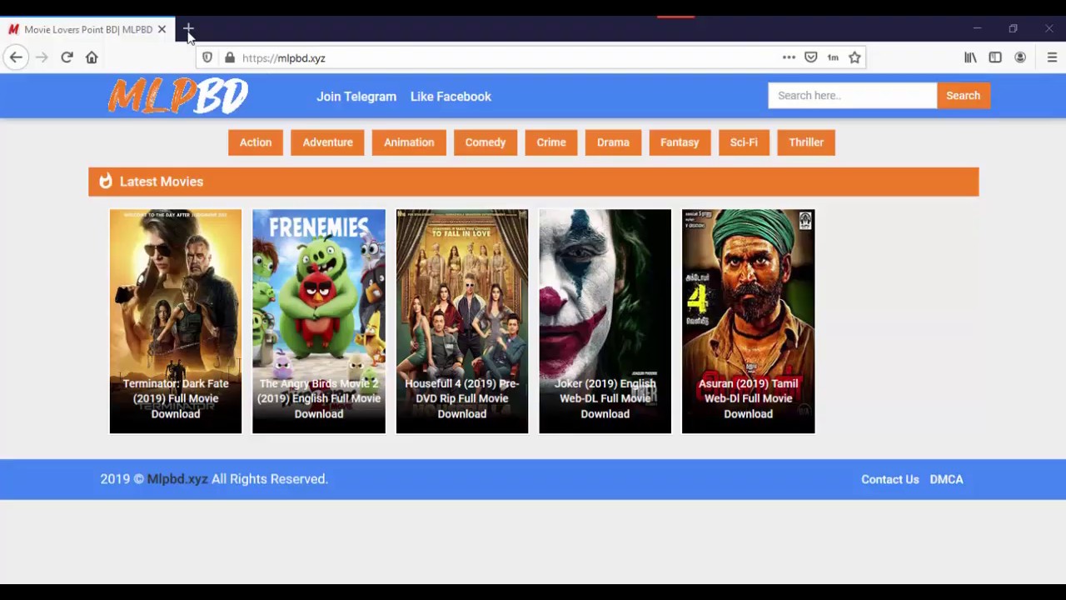The image size is (1066, 600).
Task: Open Joker (2019) movie poster
Action: [x=605, y=321]
